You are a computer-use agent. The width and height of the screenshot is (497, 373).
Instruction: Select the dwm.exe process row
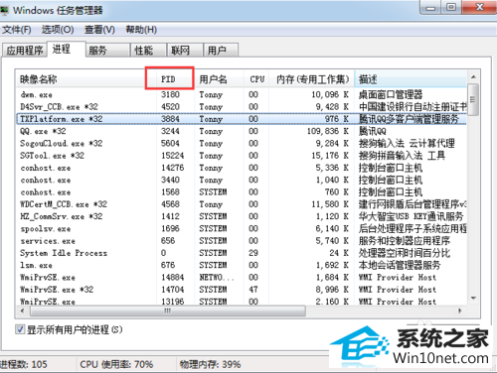(242, 95)
